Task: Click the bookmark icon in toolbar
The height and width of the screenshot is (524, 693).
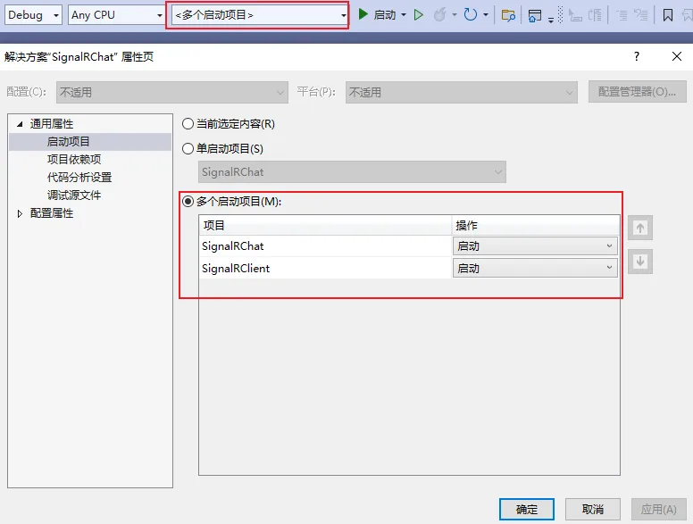Action: pyautogui.click(x=667, y=15)
